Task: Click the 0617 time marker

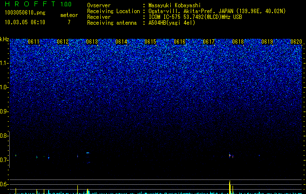Action: [209, 42]
